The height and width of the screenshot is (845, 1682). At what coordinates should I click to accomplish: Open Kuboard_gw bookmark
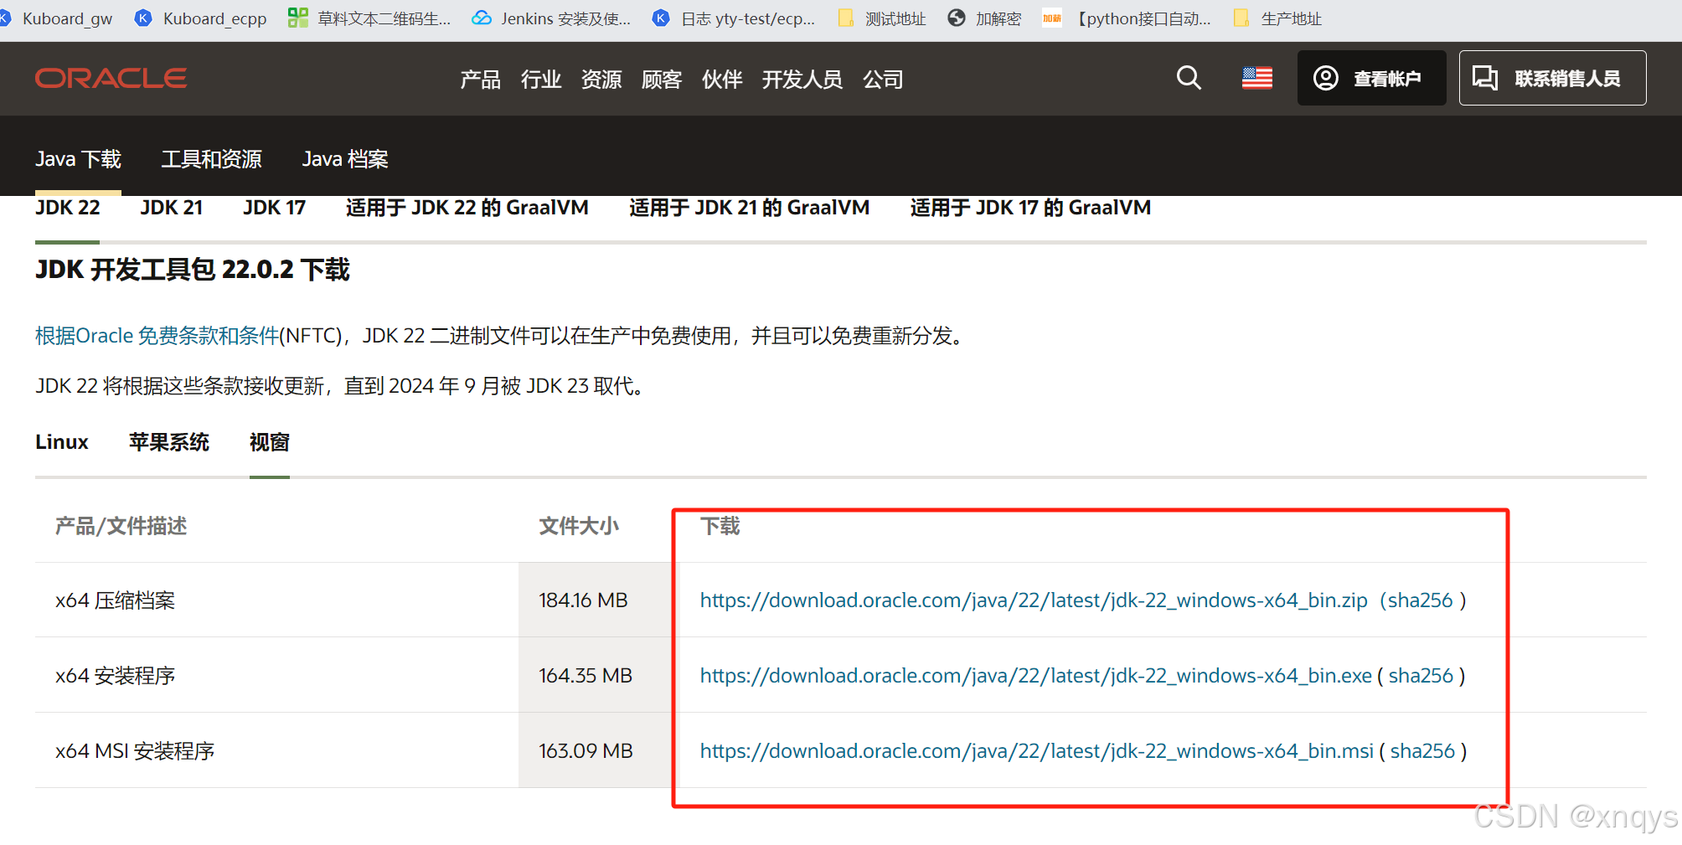[x=57, y=18]
